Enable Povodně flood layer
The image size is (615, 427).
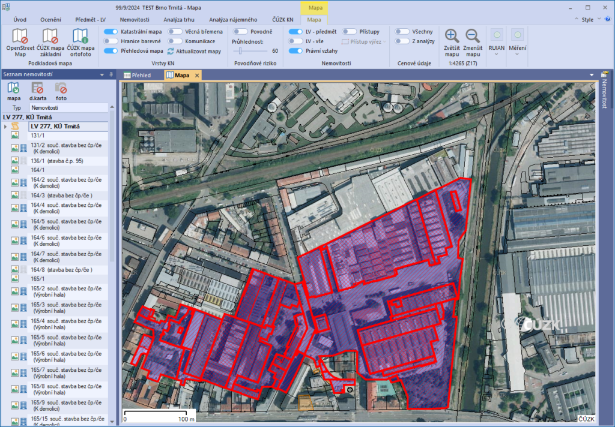click(x=240, y=32)
